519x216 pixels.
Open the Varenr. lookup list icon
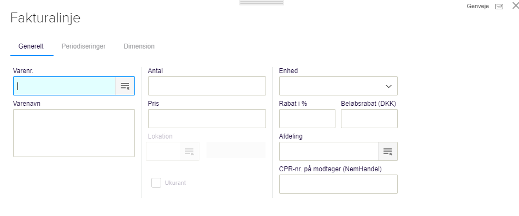125,86
